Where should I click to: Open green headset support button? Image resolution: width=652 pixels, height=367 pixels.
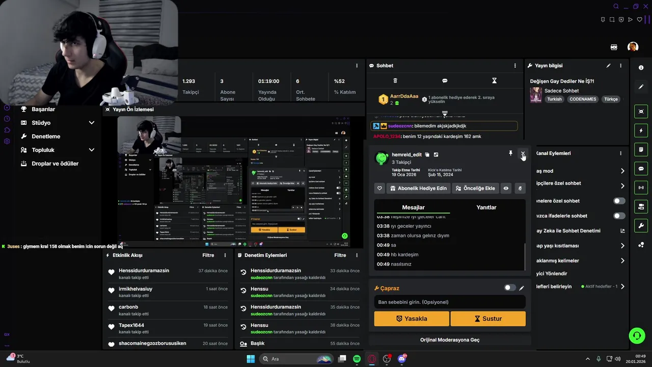[637, 335]
